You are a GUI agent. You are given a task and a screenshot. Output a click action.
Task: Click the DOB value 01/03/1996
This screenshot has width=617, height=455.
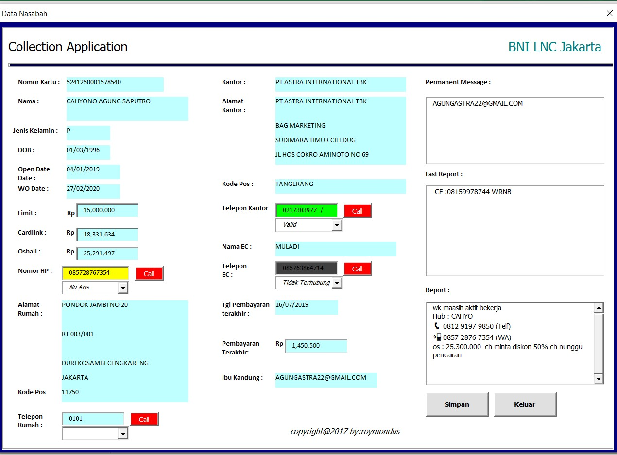83,150
